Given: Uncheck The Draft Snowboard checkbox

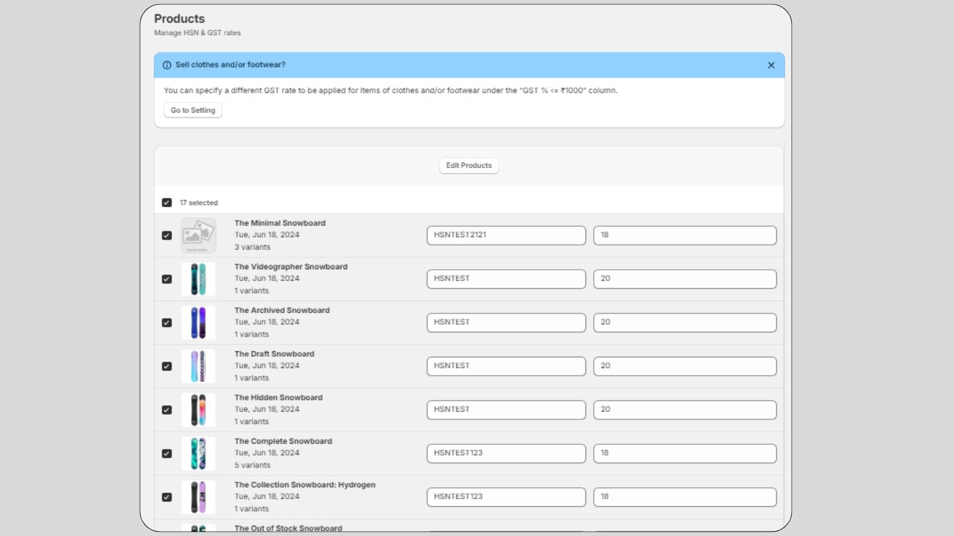Looking at the screenshot, I should (167, 366).
